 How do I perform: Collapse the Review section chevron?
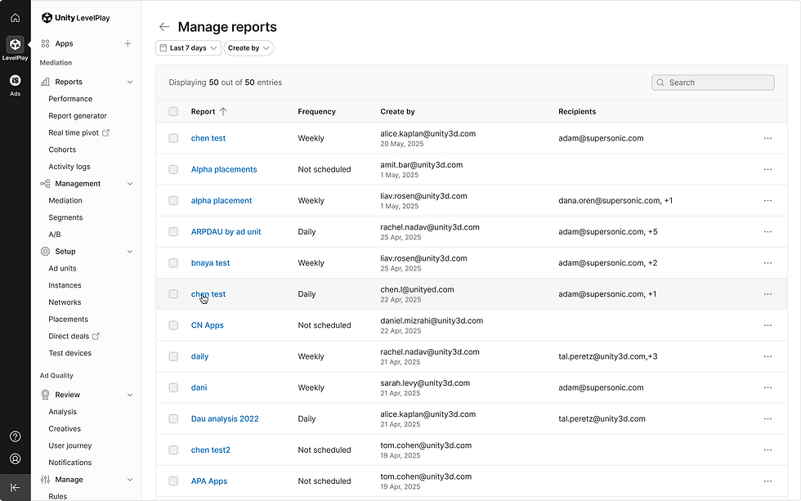coord(130,395)
